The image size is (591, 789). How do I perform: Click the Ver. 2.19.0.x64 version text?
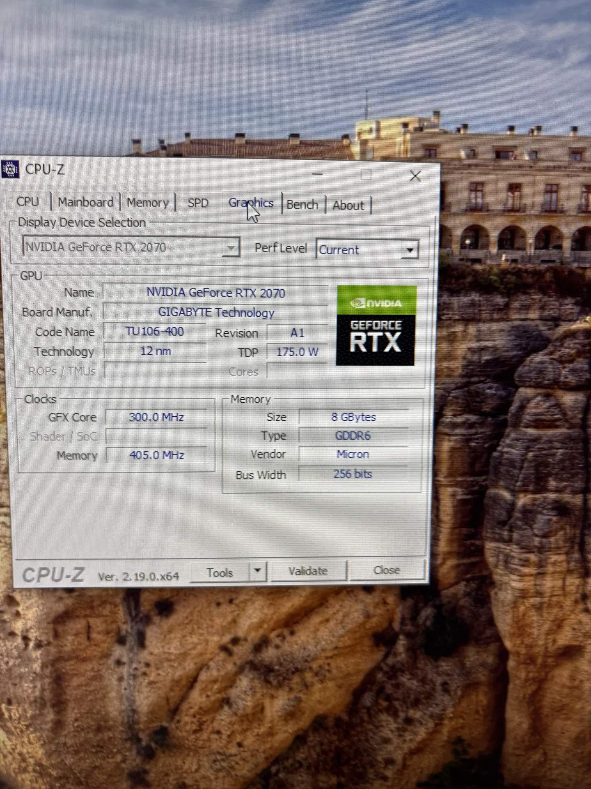[x=138, y=576]
